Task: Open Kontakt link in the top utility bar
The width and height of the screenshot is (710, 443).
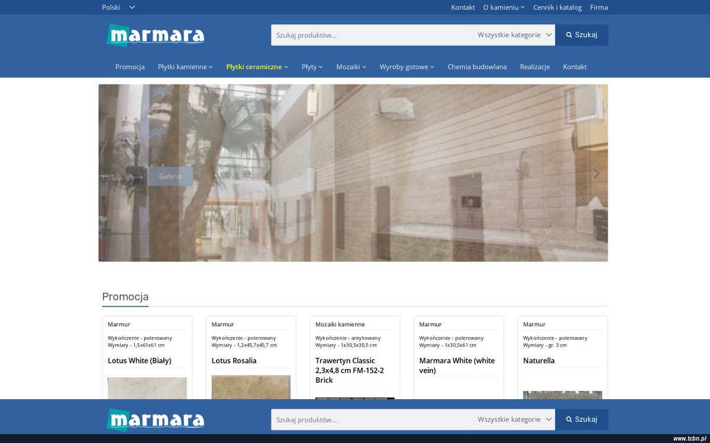Action: [463, 7]
